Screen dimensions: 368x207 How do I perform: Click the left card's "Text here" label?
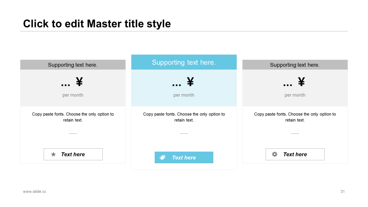coord(73,154)
